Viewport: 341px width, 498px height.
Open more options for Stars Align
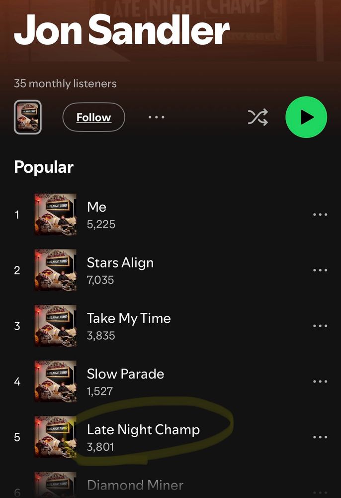[x=320, y=270]
